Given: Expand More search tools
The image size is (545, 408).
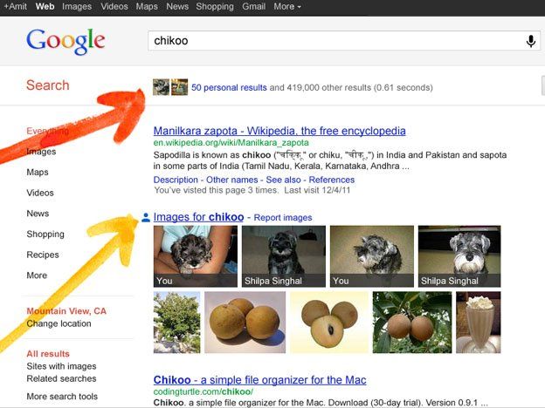Looking at the screenshot, I should coord(62,396).
